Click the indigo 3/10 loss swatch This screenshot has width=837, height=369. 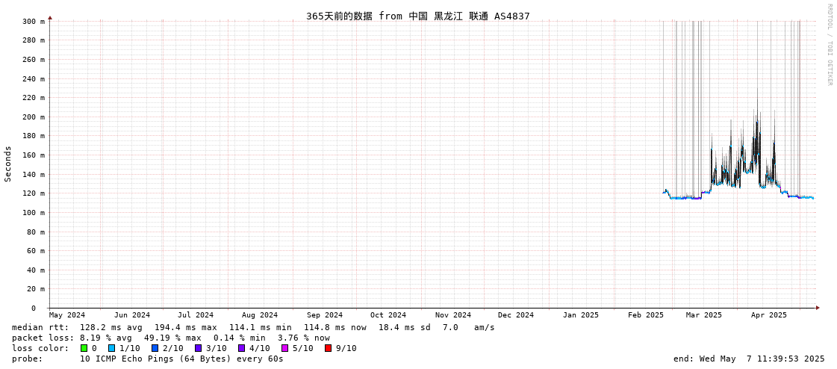pos(198,348)
